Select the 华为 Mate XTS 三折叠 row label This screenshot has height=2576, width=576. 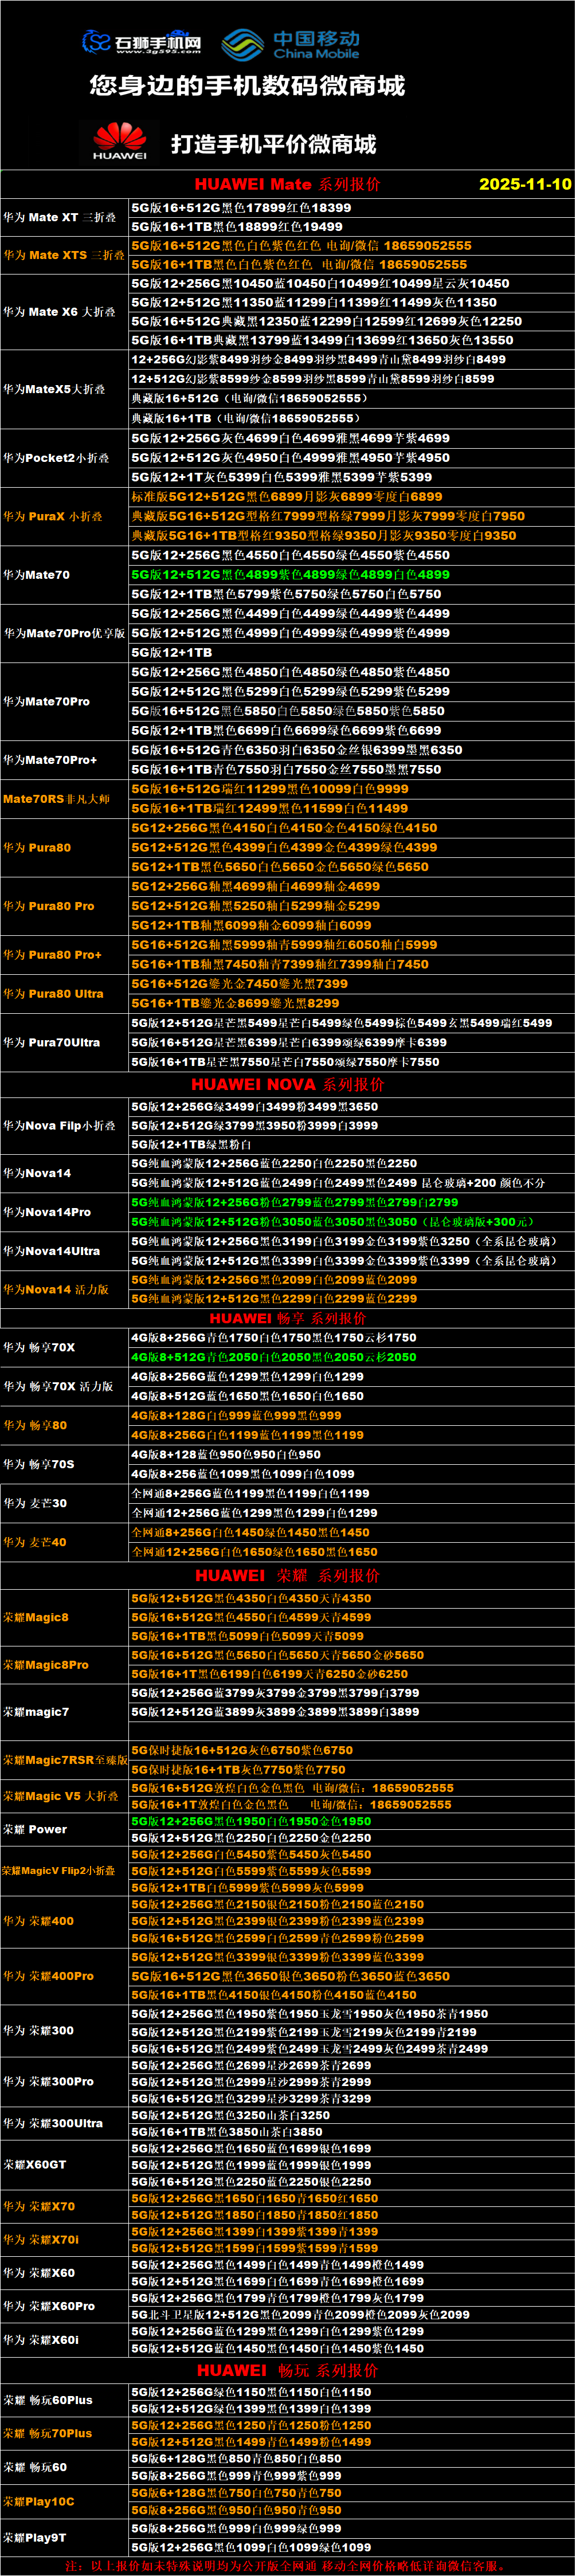(63, 255)
